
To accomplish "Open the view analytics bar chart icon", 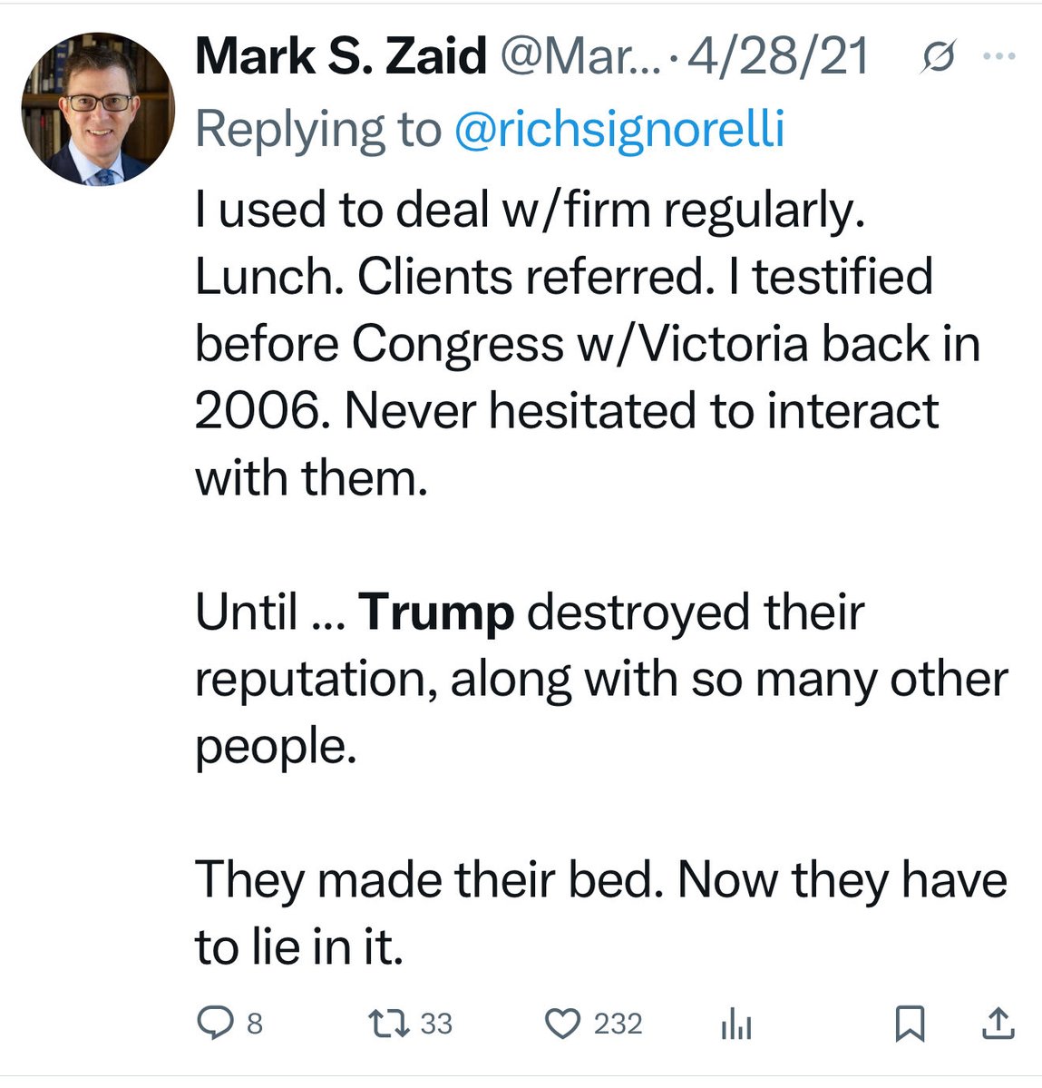I will (735, 1024).
